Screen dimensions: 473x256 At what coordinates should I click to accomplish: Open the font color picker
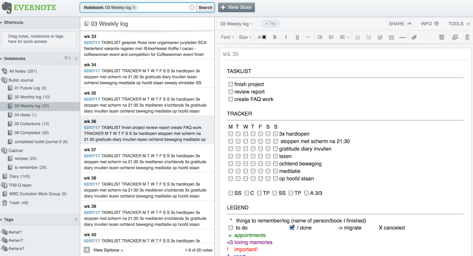pyautogui.click(x=262, y=37)
